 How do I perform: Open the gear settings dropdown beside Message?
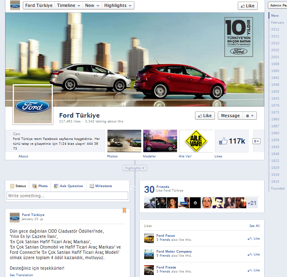[x=250, y=116]
